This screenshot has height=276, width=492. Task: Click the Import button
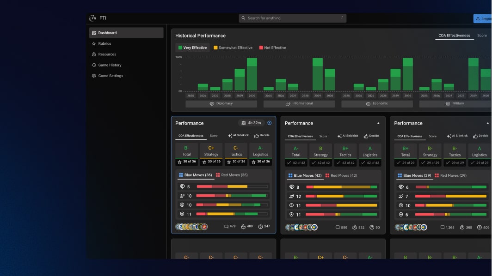483,18
